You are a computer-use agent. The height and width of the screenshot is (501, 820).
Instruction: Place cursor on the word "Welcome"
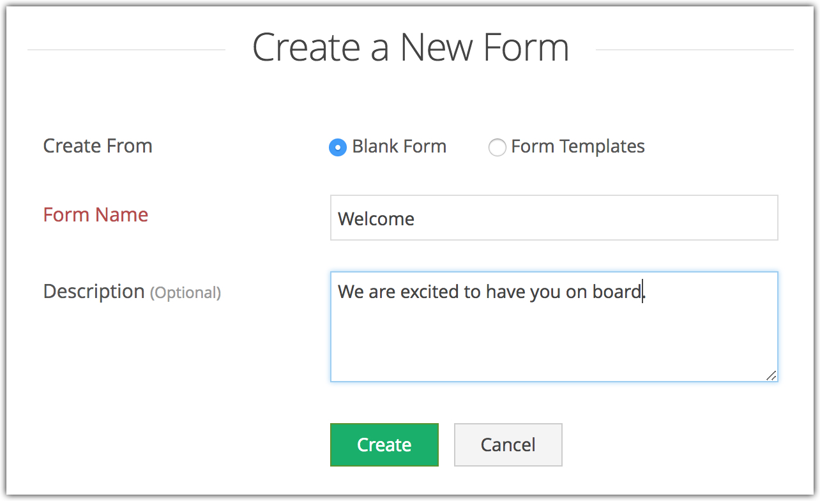pos(376,219)
